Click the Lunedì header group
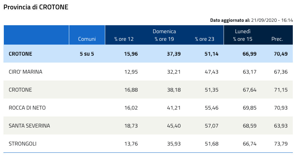The image size is (298, 159). point(243,31)
